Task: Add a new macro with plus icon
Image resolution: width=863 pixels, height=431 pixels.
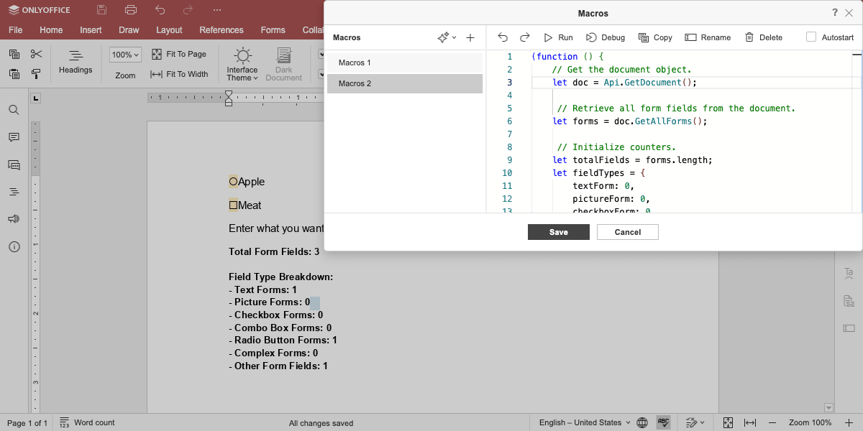Action: click(470, 37)
